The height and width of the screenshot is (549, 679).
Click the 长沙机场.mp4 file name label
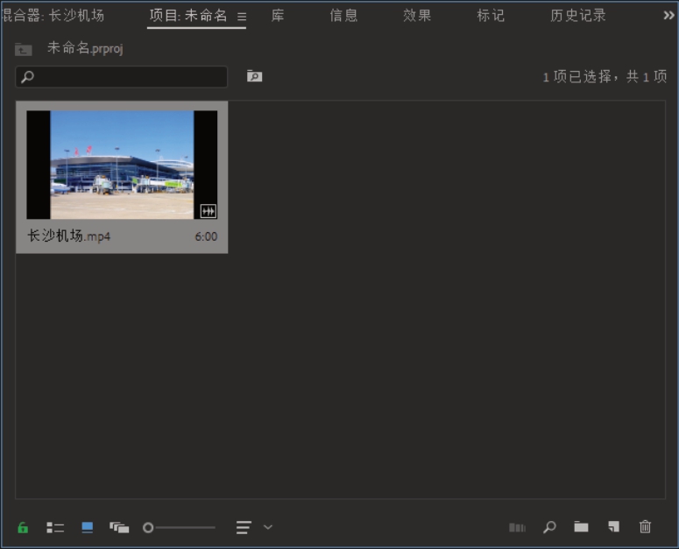tap(69, 236)
